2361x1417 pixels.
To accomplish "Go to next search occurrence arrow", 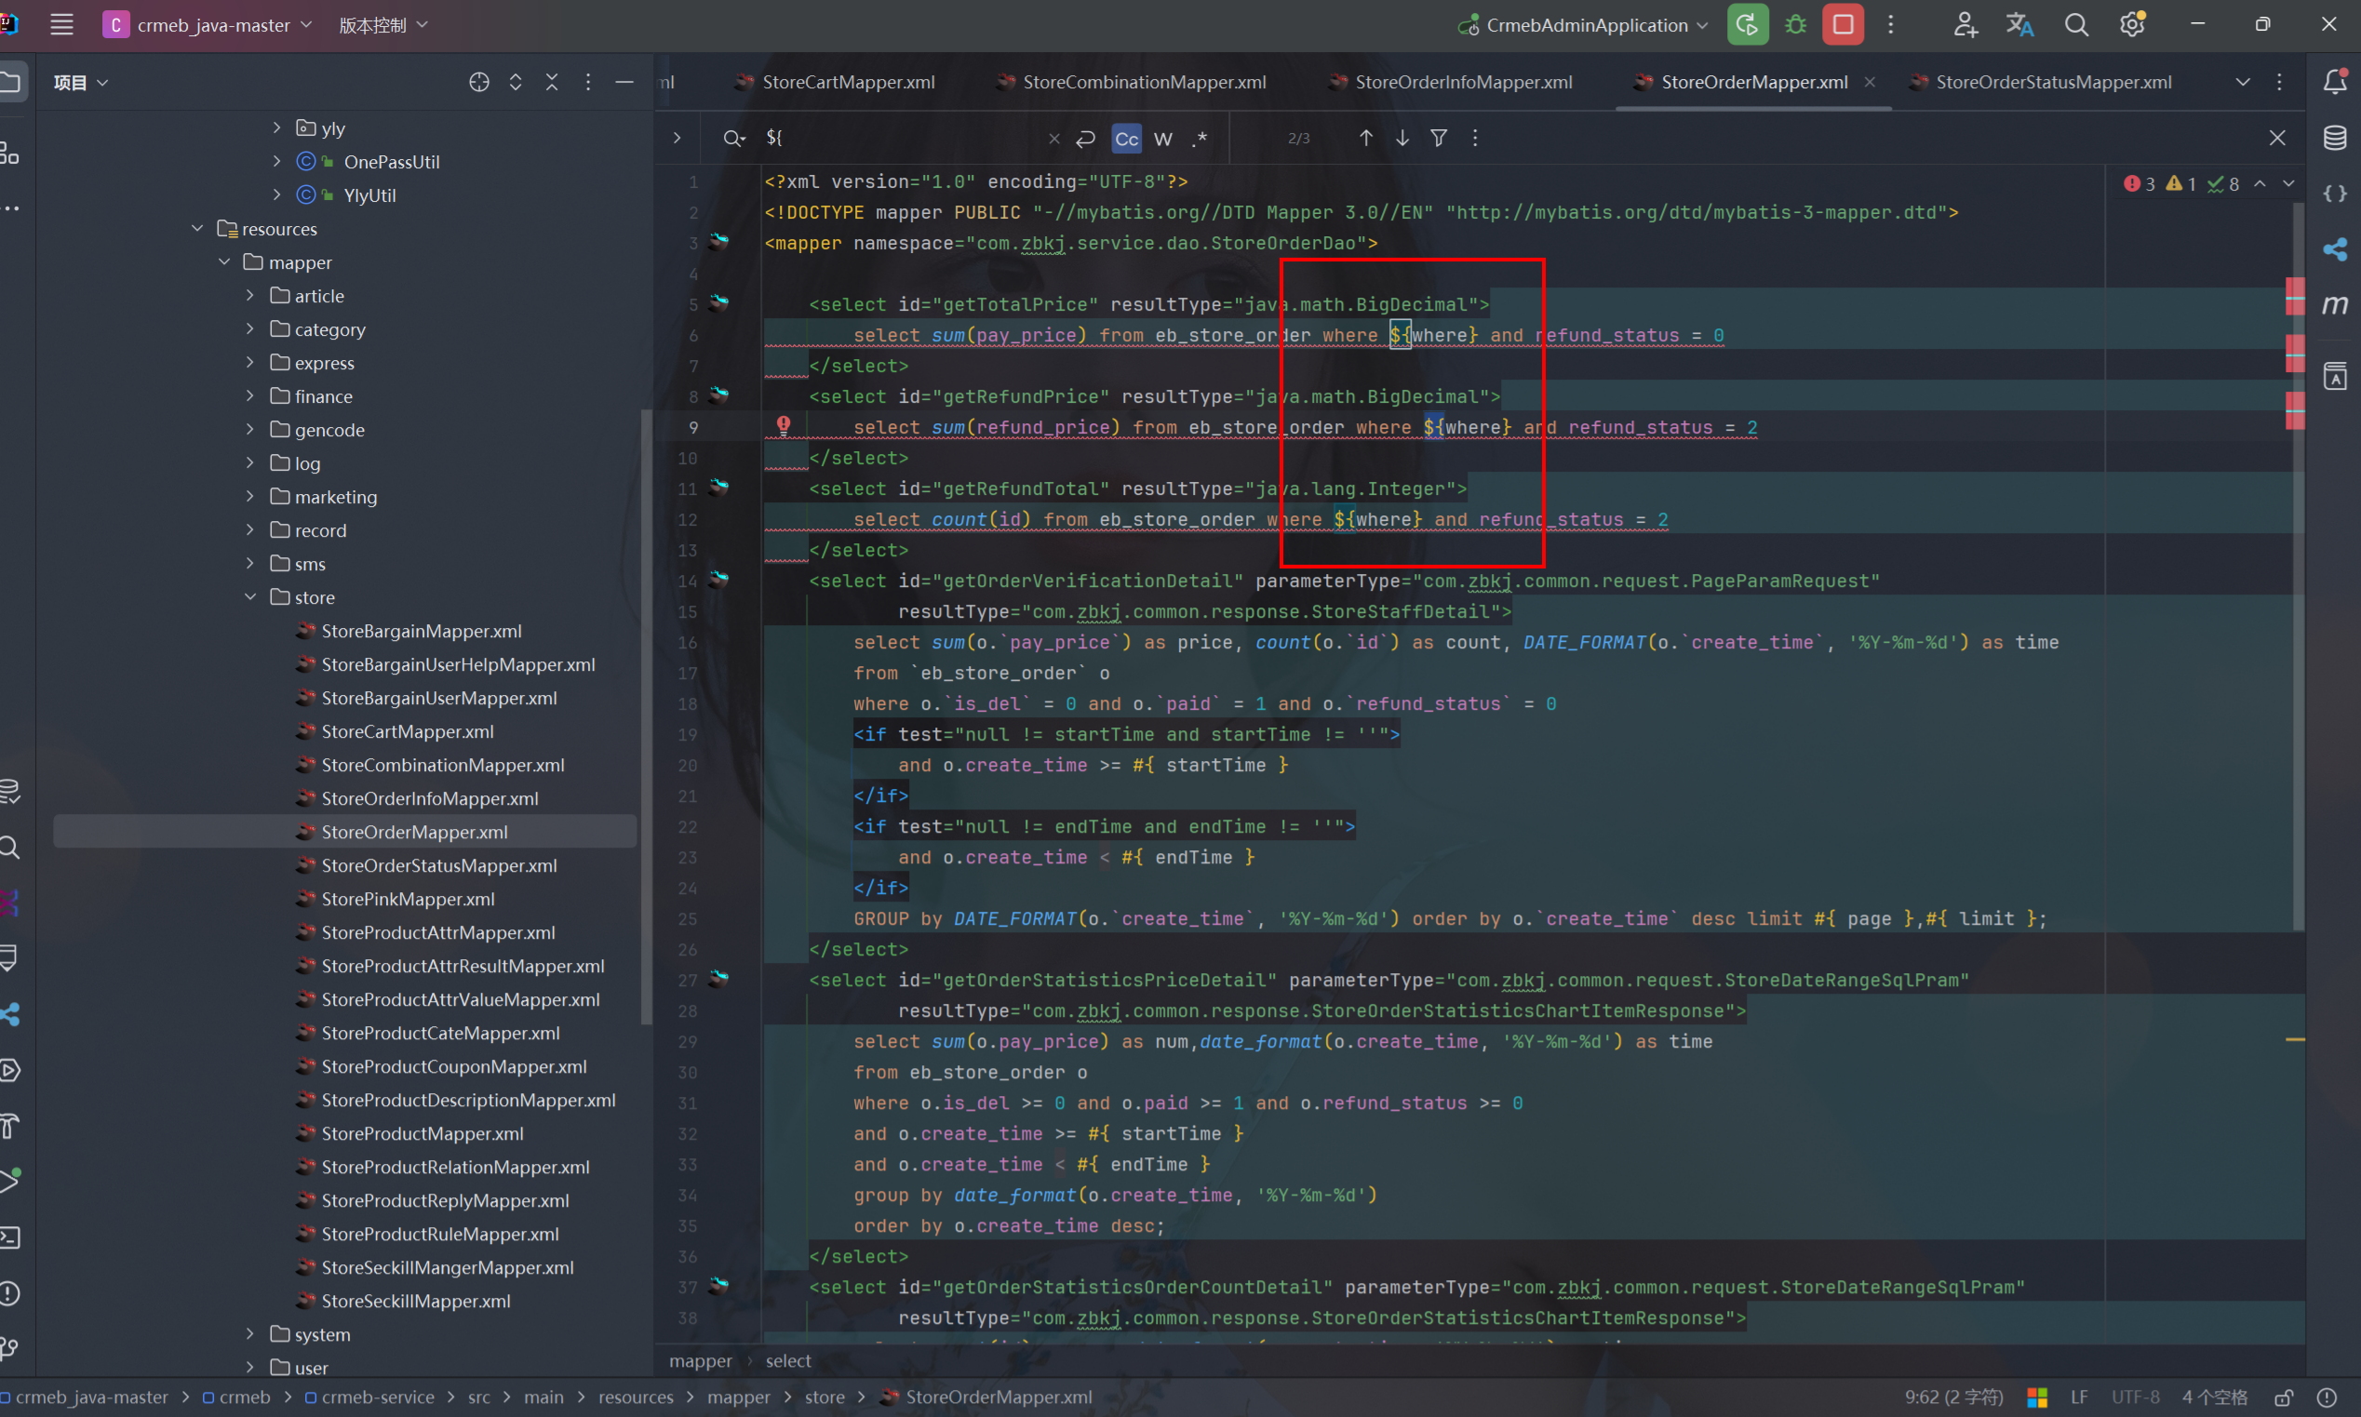I will coord(1402,138).
